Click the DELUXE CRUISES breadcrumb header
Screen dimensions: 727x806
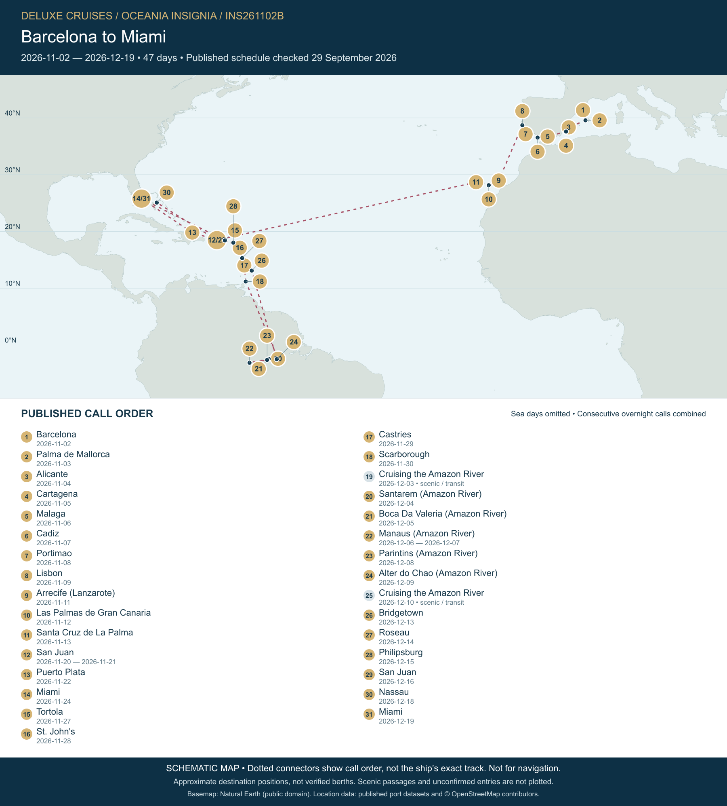tap(152, 16)
